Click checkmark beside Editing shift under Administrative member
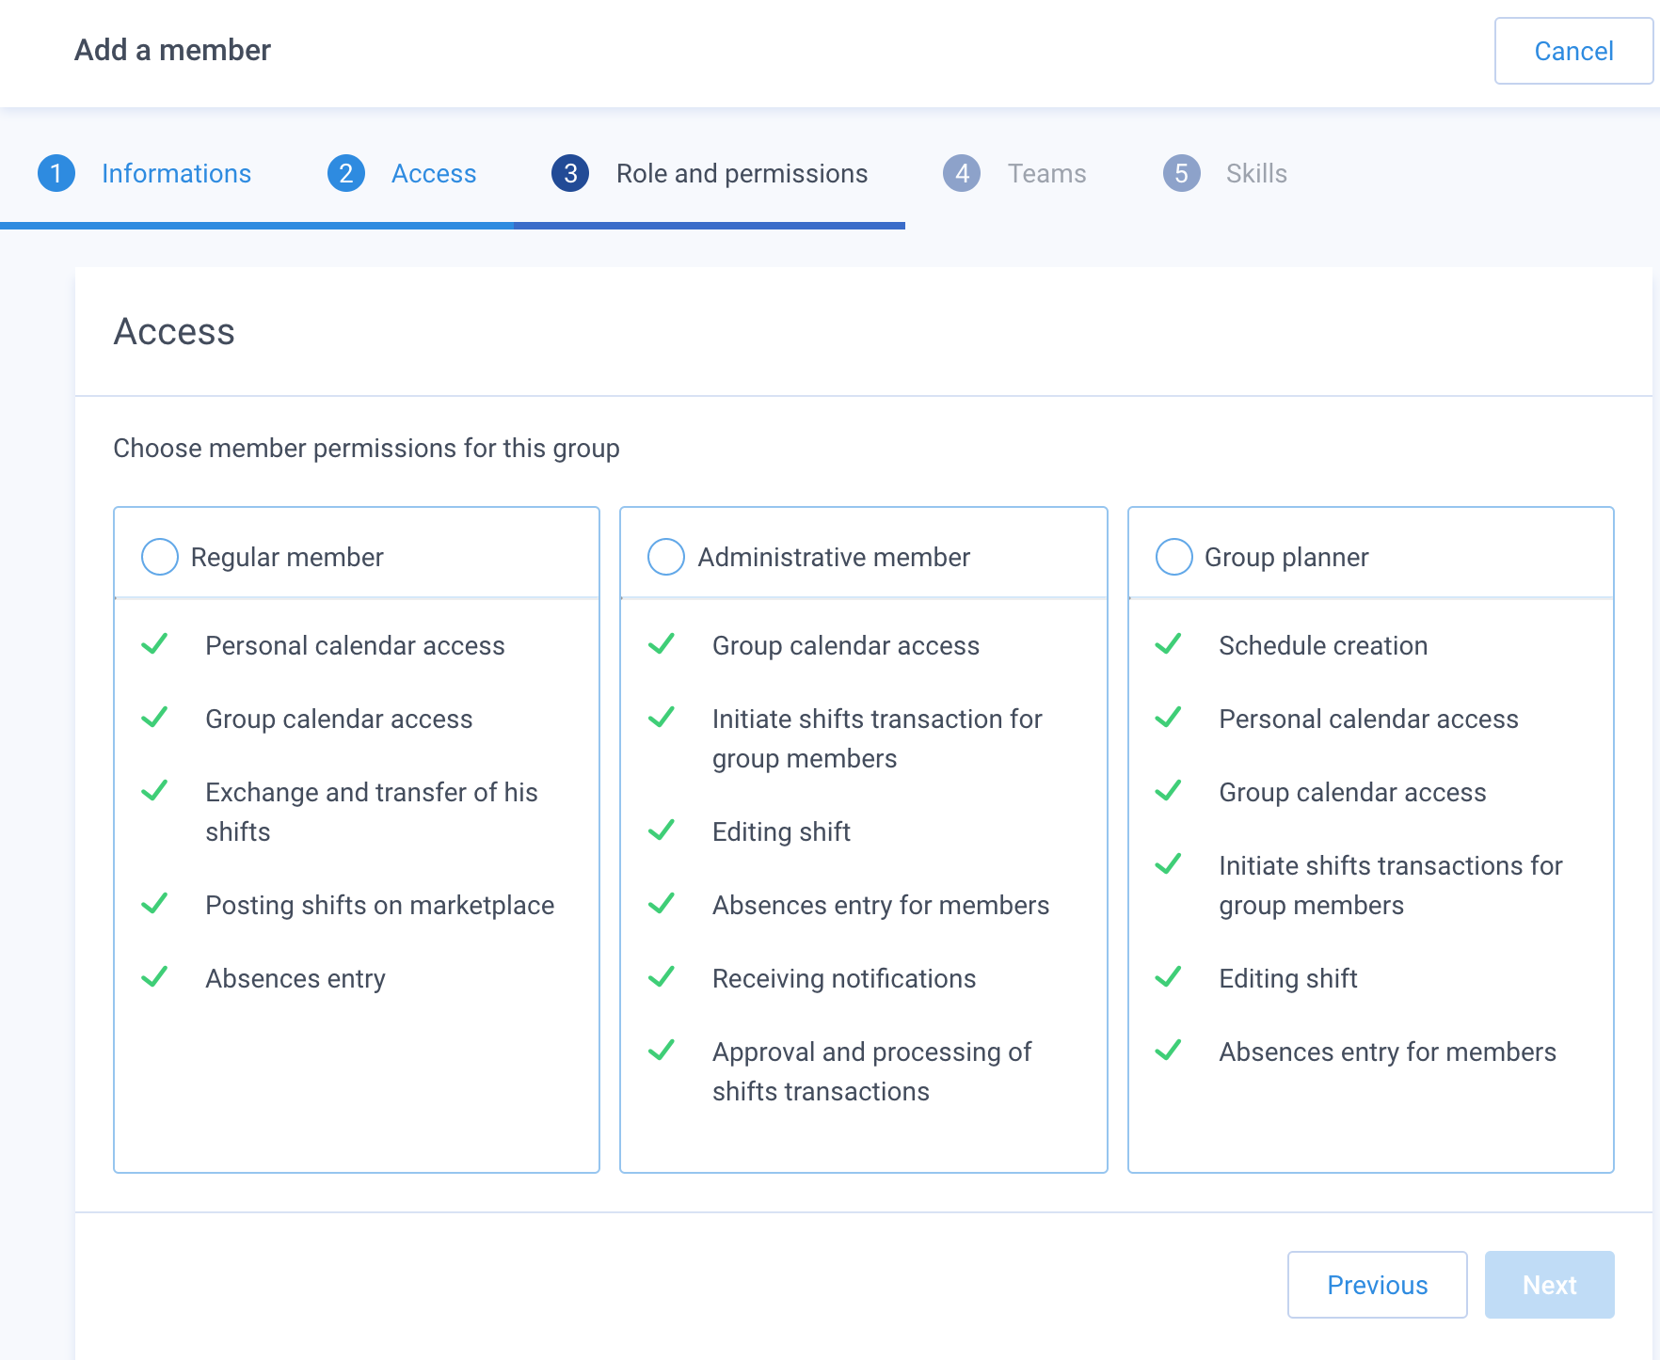This screenshot has width=1660, height=1360. click(x=662, y=830)
